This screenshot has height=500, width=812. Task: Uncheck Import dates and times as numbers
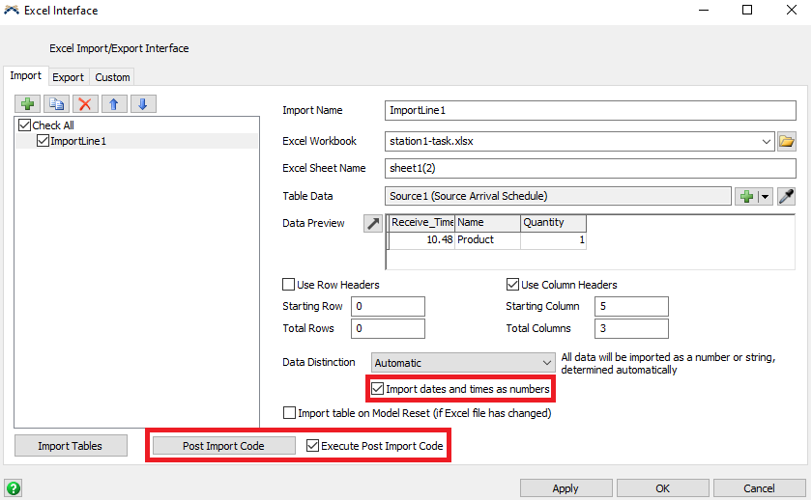(377, 389)
